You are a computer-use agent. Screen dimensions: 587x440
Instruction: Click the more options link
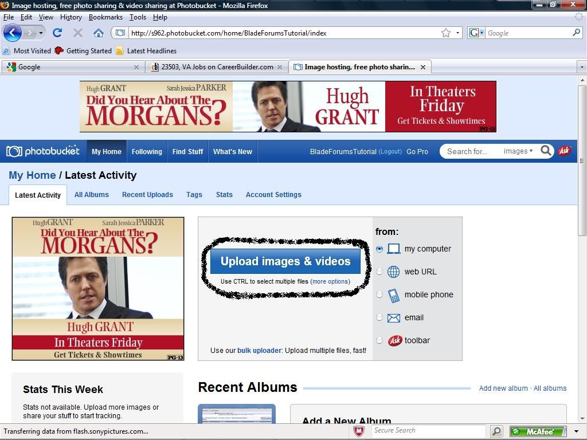pos(330,281)
